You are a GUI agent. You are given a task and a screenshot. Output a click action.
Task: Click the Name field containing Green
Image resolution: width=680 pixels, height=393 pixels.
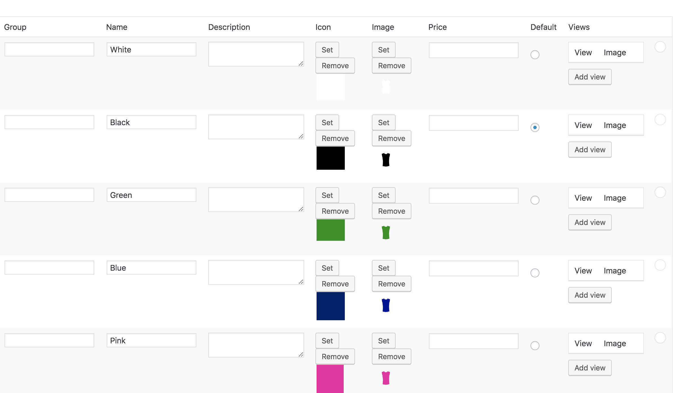pyautogui.click(x=151, y=195)
